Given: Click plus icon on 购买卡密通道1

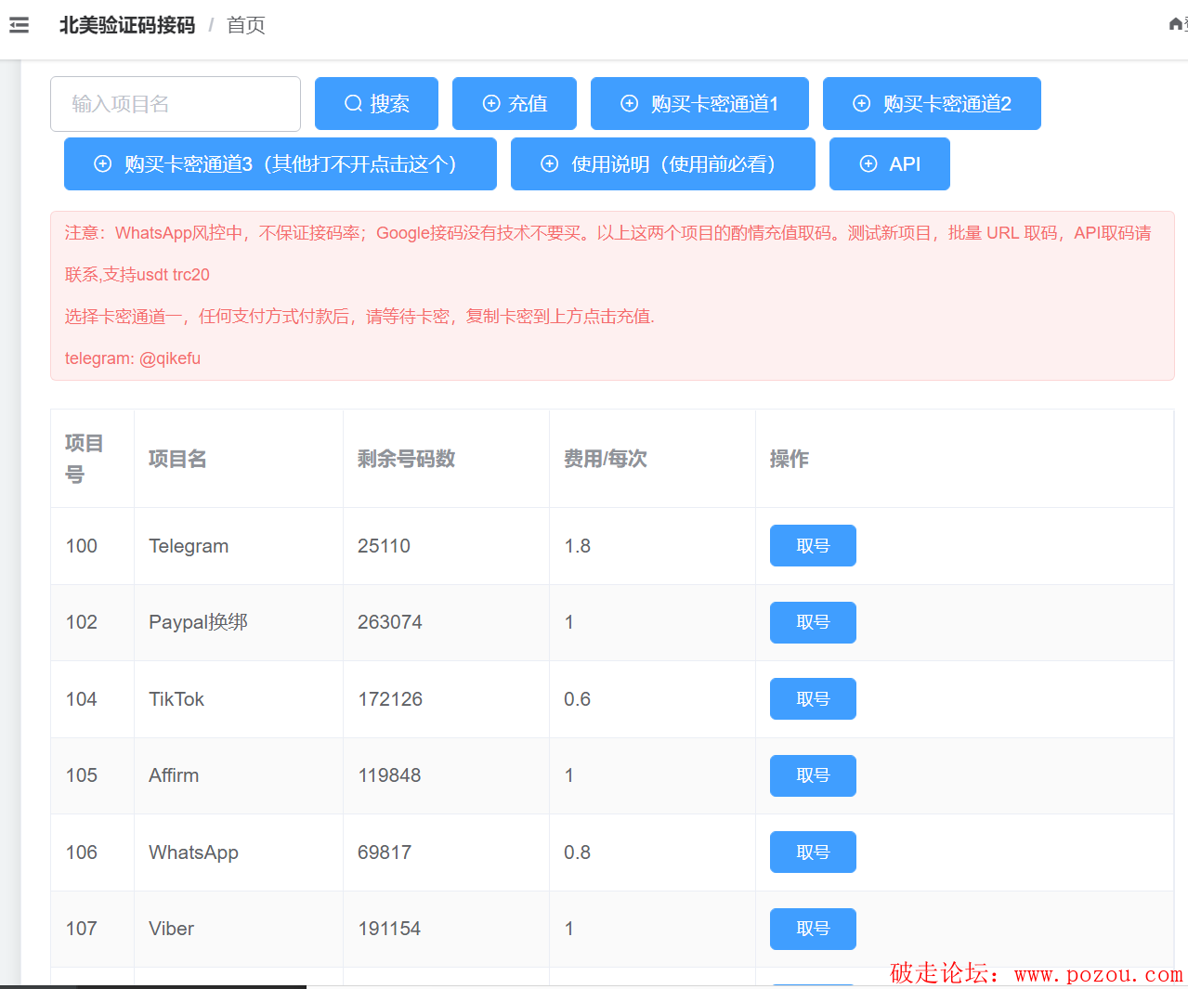Looking at the screenshot, I should point(630,103).
